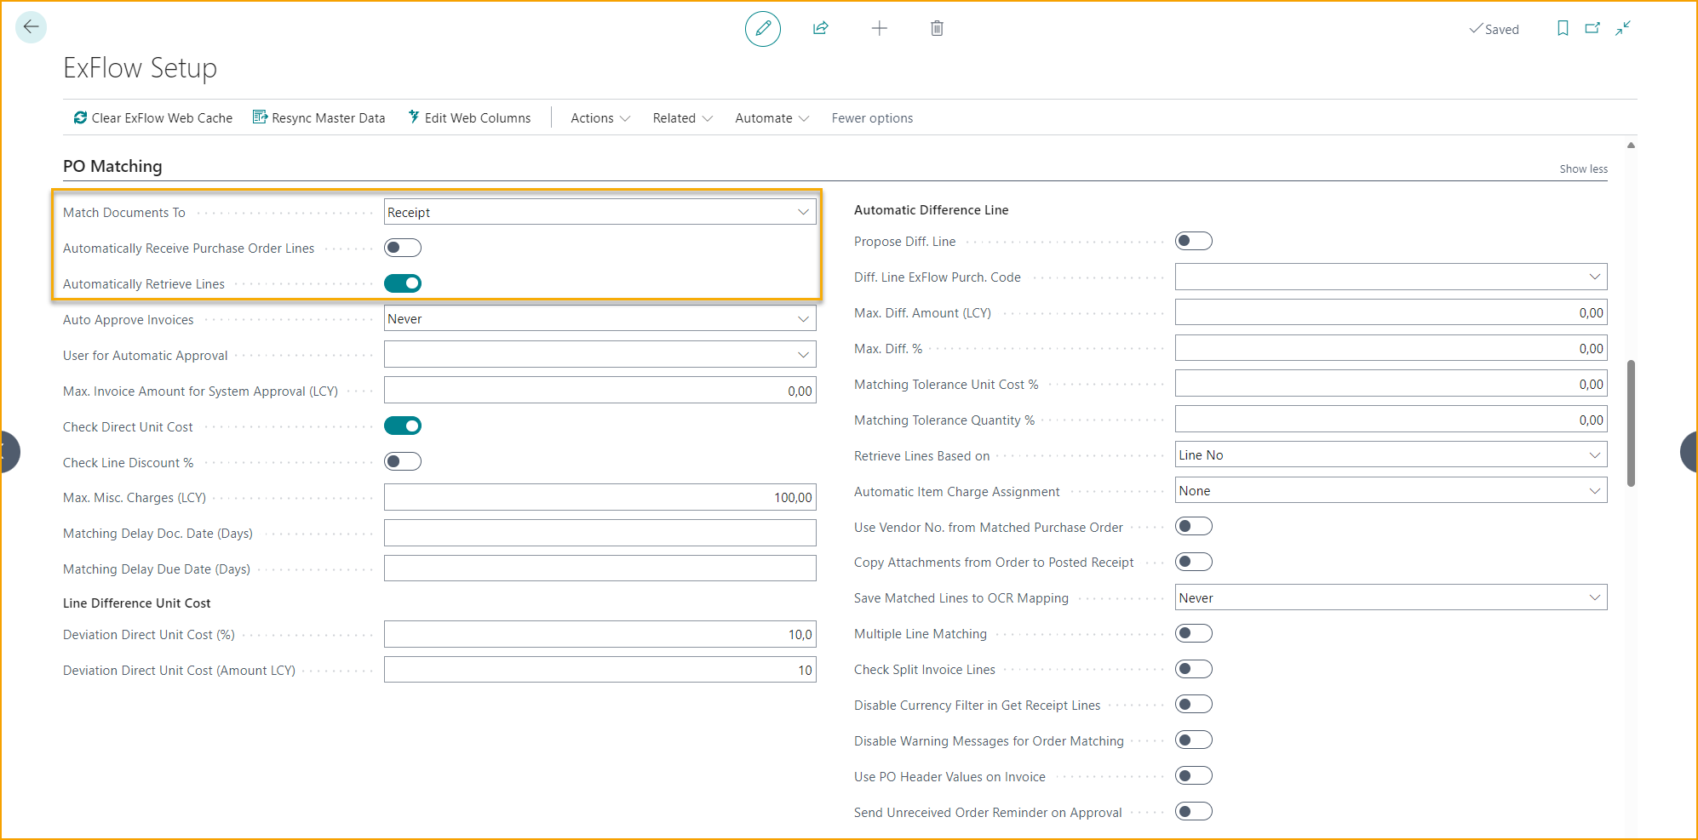Open the Related menu
This screenshot has height=840, width=1698.
682,117
